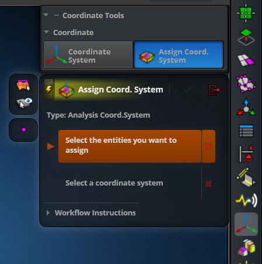The image size is (262, 264).
Task: Exit the Assign Coord. System dialog
Action: (x=214, y=90)
